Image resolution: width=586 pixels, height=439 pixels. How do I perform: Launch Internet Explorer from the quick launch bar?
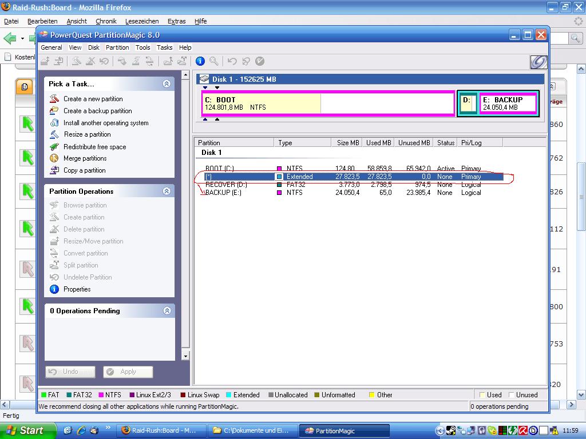81,430
